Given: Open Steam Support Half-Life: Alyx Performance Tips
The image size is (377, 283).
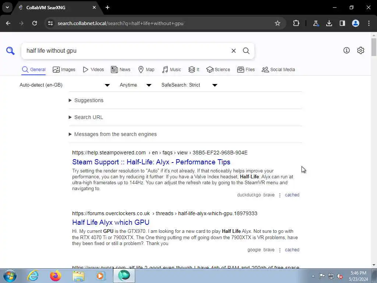Looking at the screenshot, I should pyautogui.click(x=151, y=162).
